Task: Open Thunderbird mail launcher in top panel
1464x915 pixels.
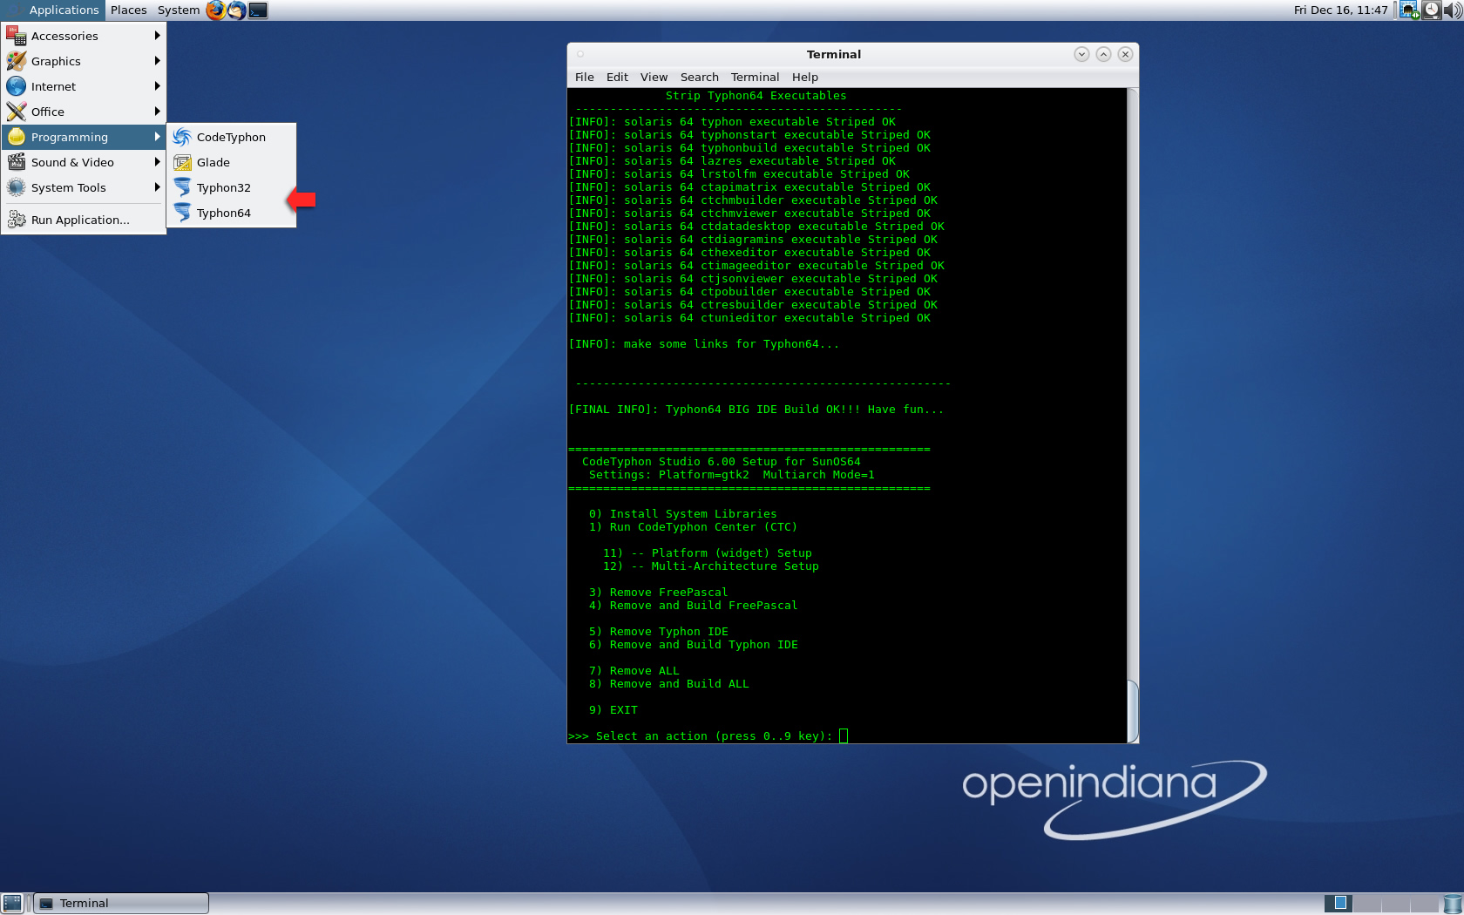Action: [236, 10]
